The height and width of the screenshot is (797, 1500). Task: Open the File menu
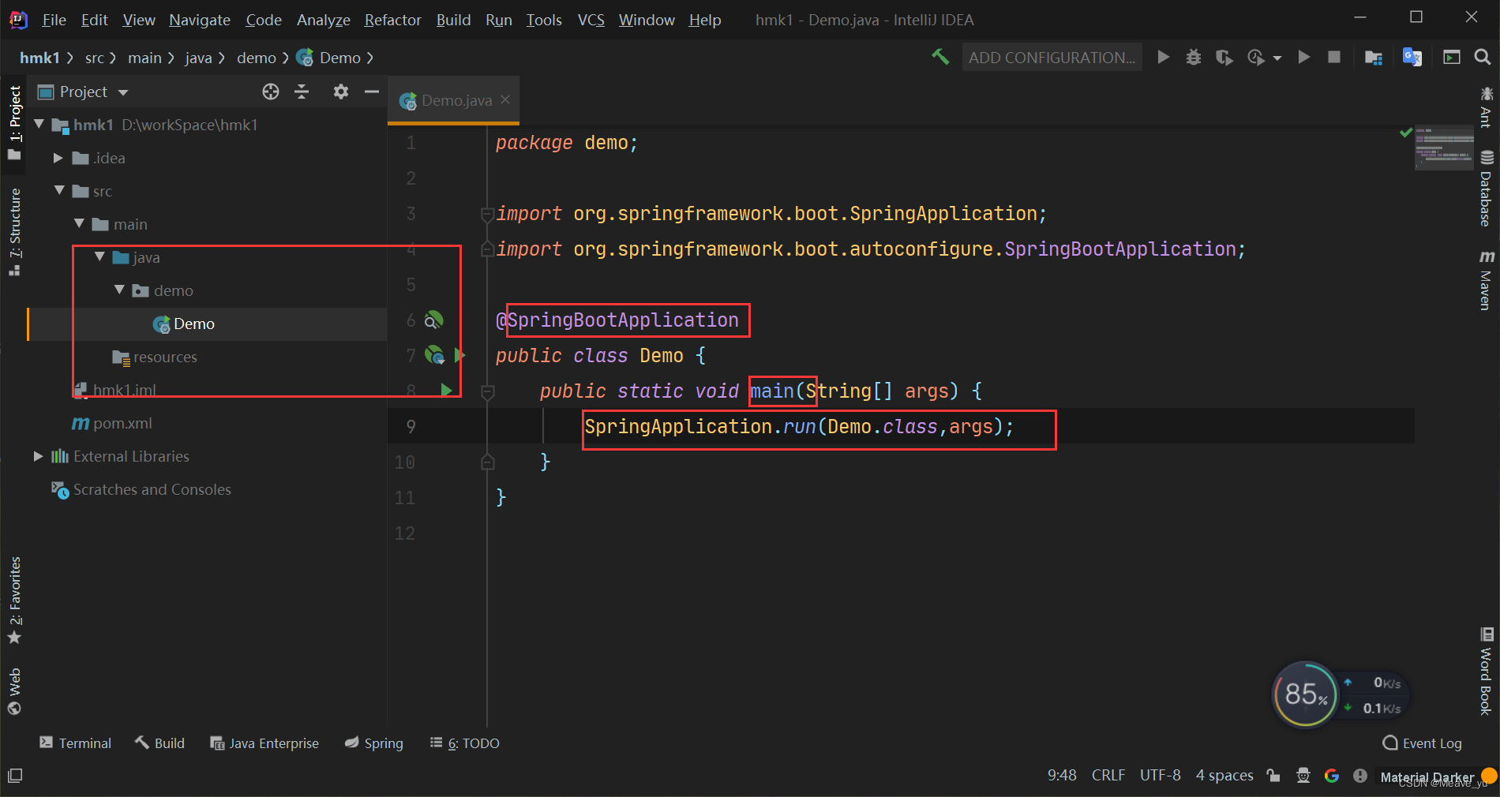54,20
